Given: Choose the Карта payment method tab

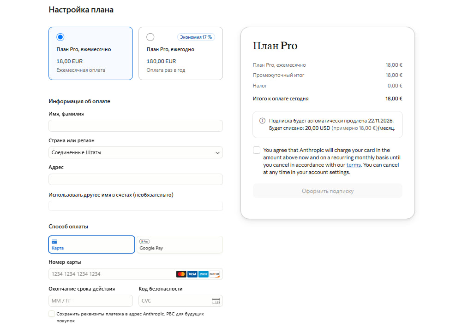Looking at the screenshot, I should 92,244.
